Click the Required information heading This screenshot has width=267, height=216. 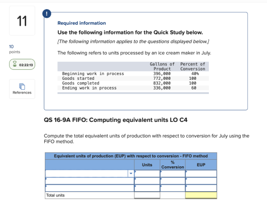click(x=82, y=23)
